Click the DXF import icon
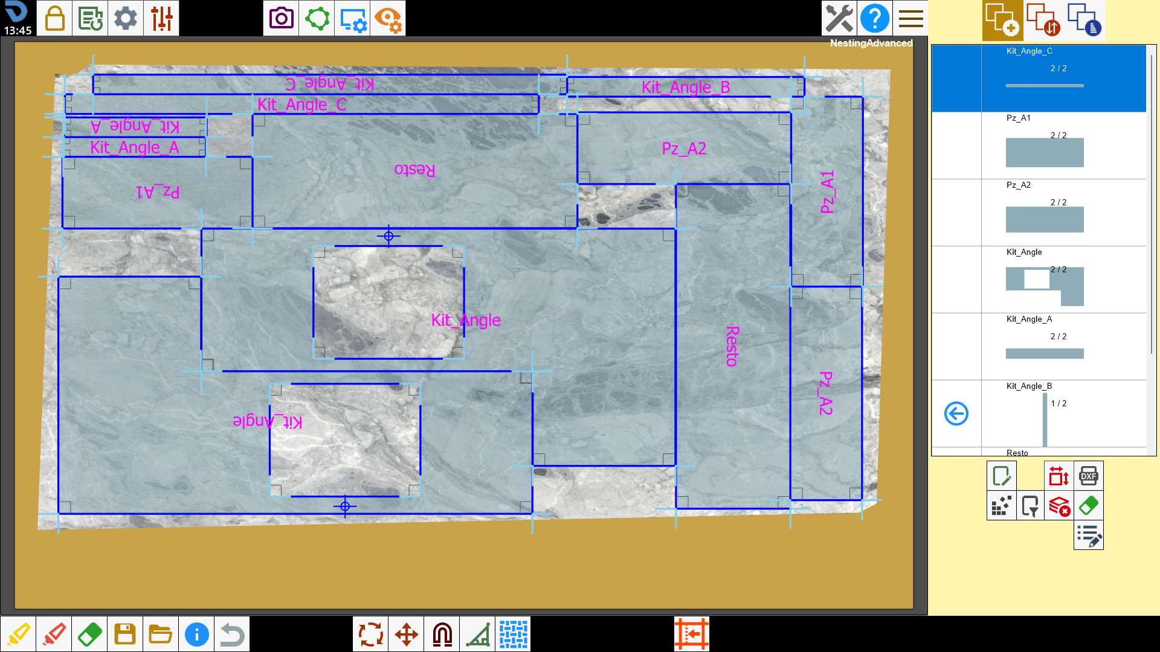This screenshot has height=652, width=1160. pyautogui.click(x=1089, y=476)
